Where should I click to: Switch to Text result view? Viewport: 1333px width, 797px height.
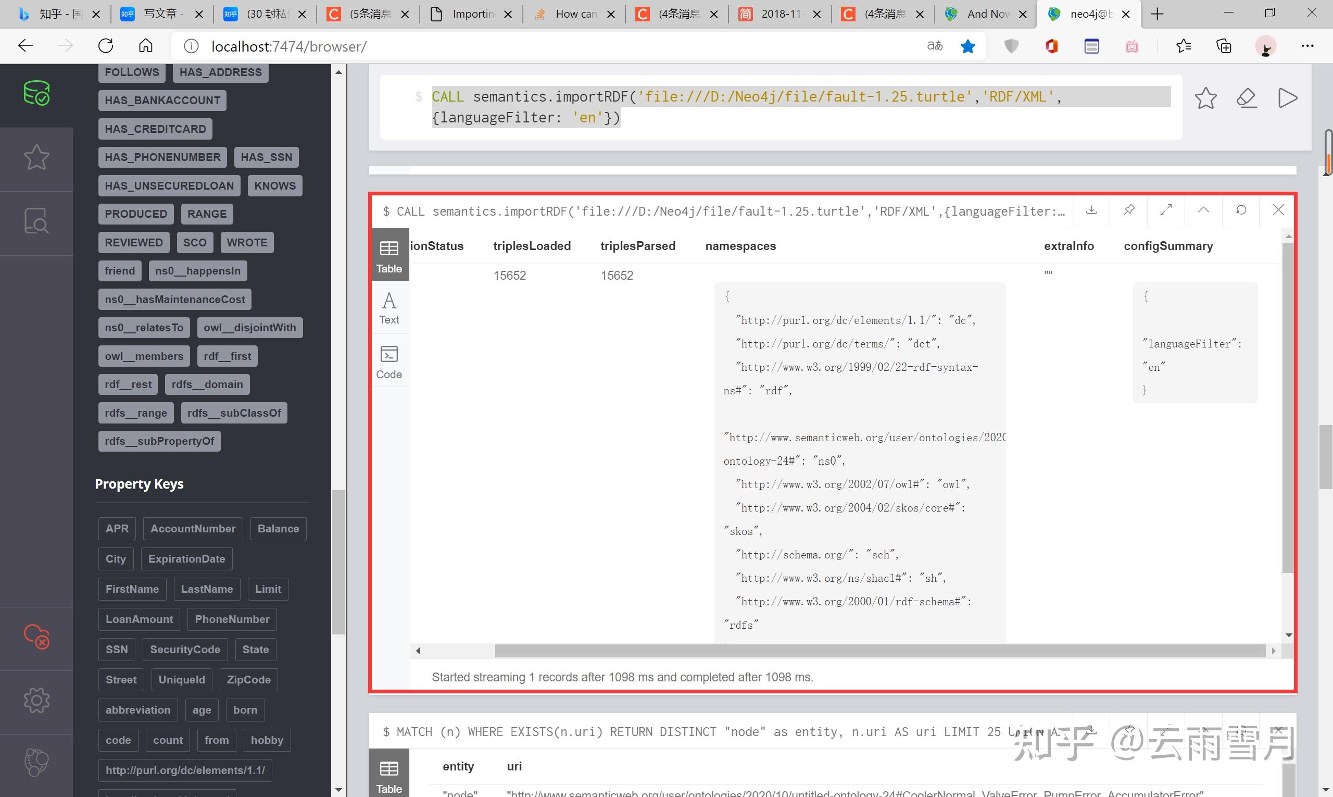pyautogui.click(x=389, y=308)
